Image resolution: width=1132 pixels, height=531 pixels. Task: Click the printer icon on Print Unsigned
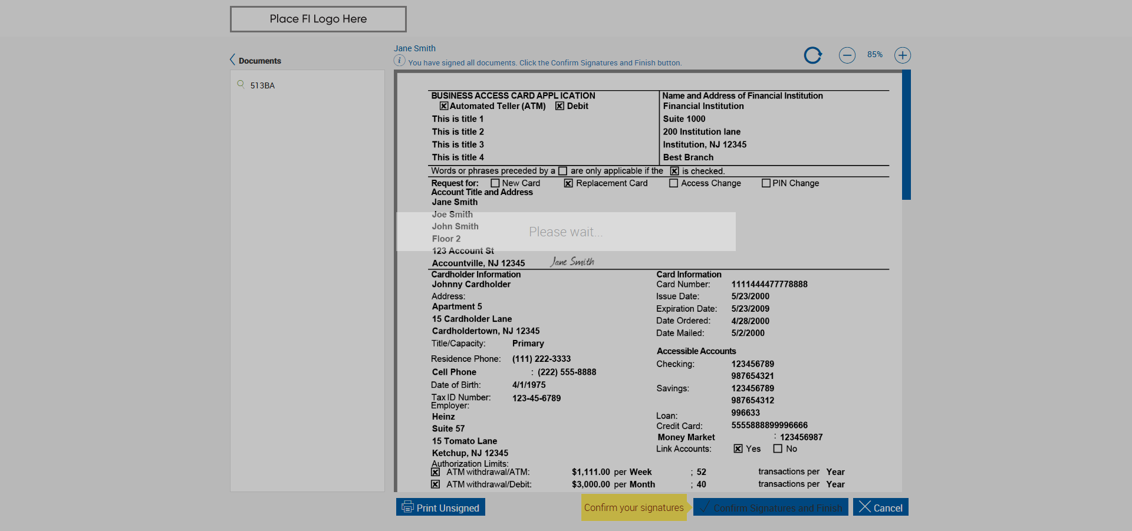click(407, 507)
